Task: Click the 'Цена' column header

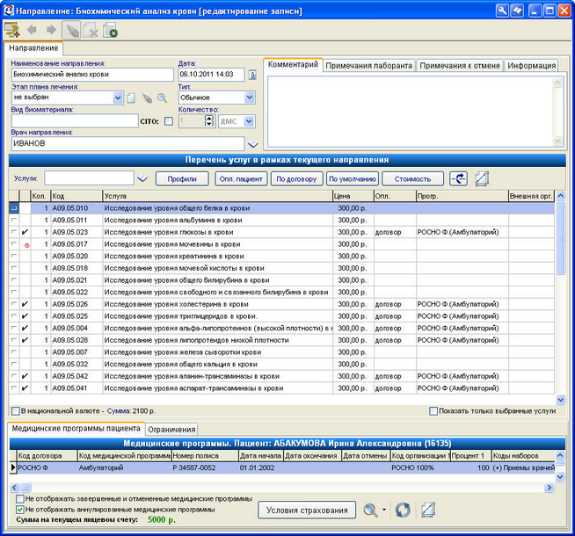Action: 353,196
